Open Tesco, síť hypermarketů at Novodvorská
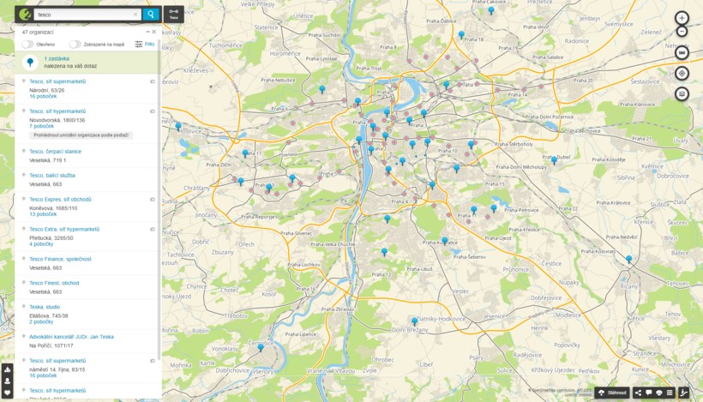The height and width of the screenshot is (402, 703). [57, 111]
